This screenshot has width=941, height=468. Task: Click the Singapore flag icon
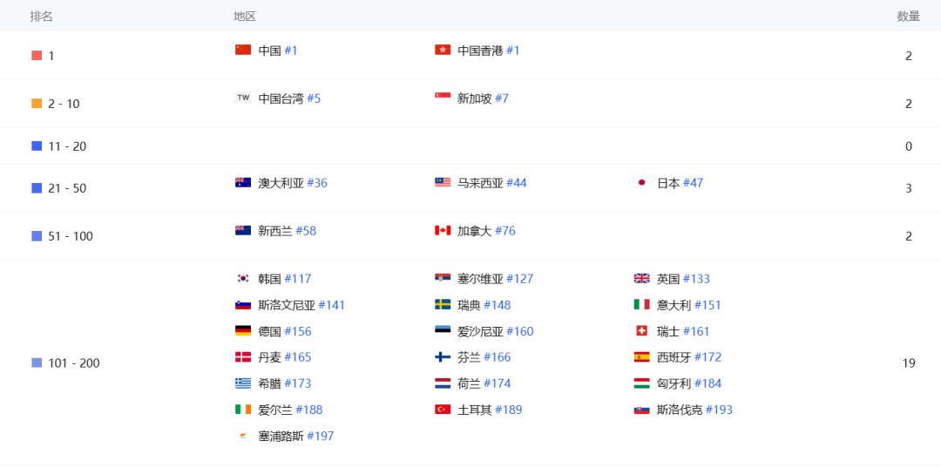(443, 98)
